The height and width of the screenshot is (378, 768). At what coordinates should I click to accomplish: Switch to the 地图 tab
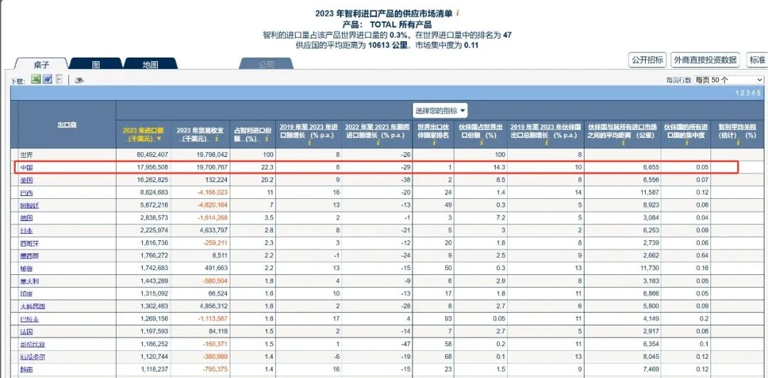point(150,64)
